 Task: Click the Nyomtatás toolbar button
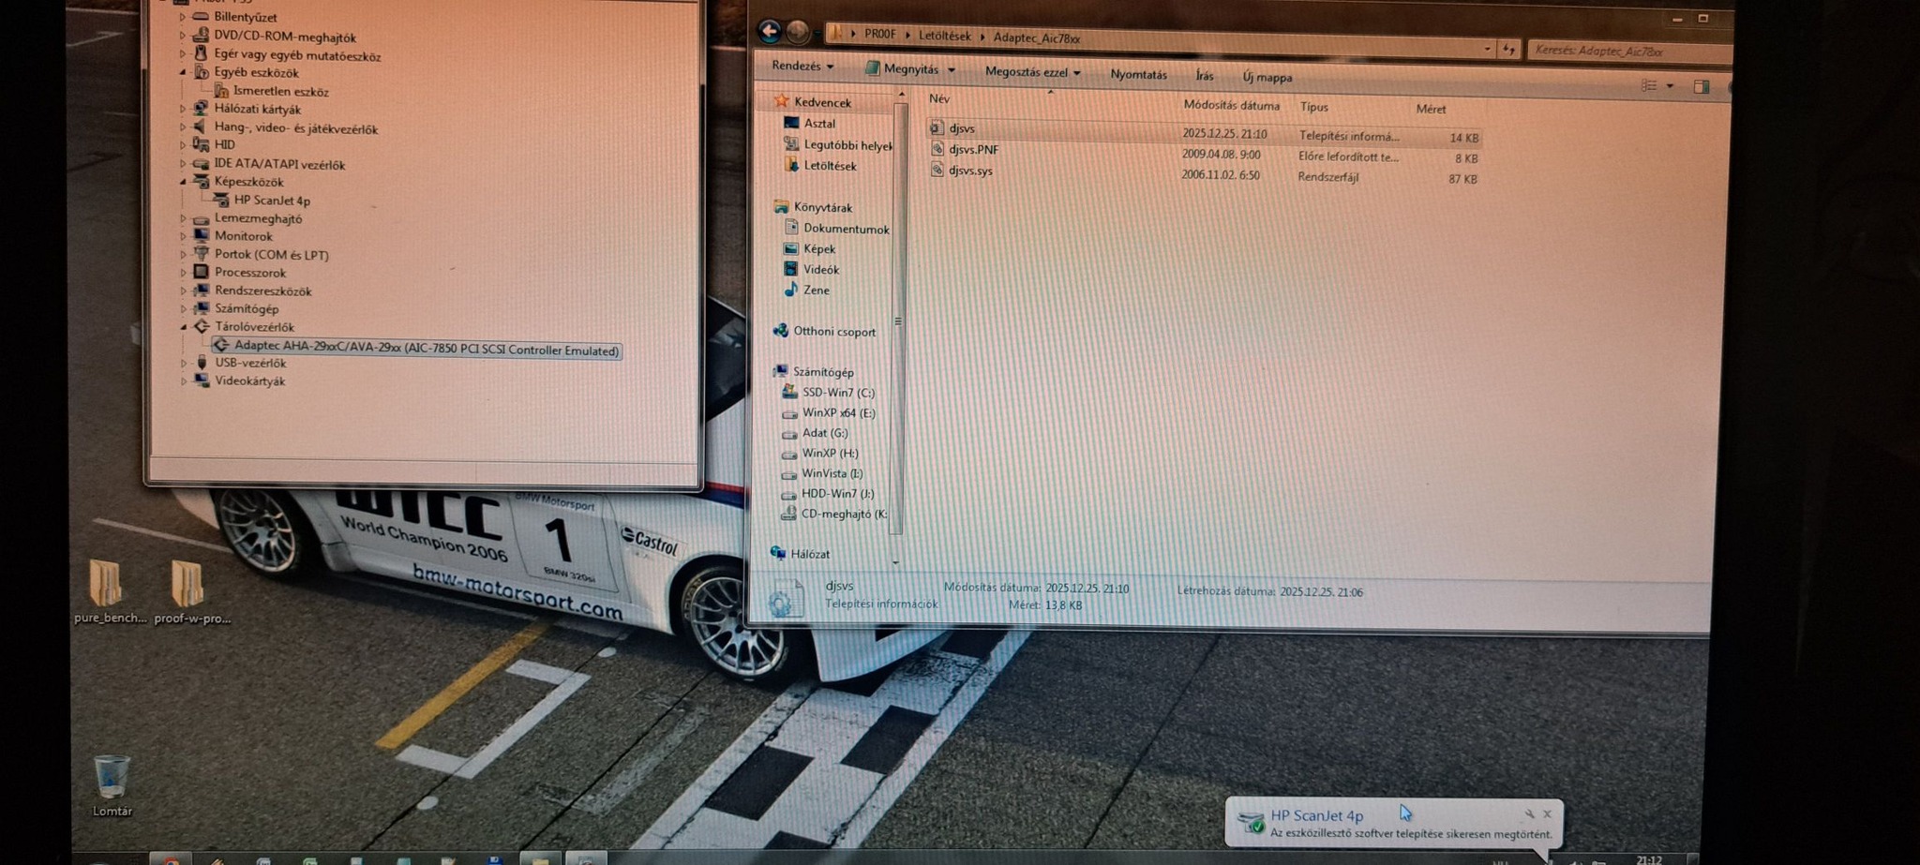tap(1138, 74)
